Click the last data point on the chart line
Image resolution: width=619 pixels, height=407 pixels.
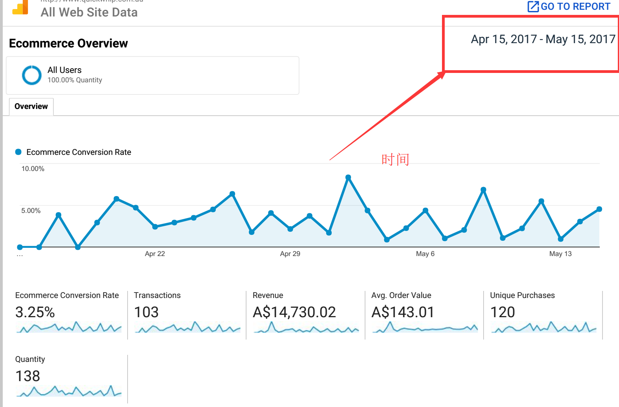pyautogui.click(x=599, y=209)
